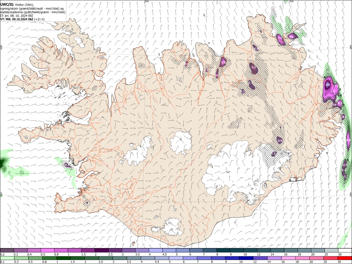Click the 'slydda/snjókoma' legend description line
Viewport: 352px width, 264px height.
pyautogui.click(x=33, y=12)
